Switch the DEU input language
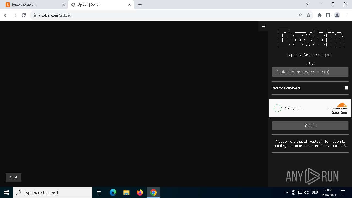Image resolution: width=352 pixels, height=198 pixels. 315,193
